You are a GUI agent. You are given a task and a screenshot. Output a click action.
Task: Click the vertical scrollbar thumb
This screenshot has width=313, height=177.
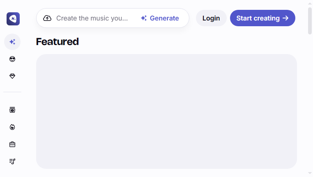[x=310, y=21]
